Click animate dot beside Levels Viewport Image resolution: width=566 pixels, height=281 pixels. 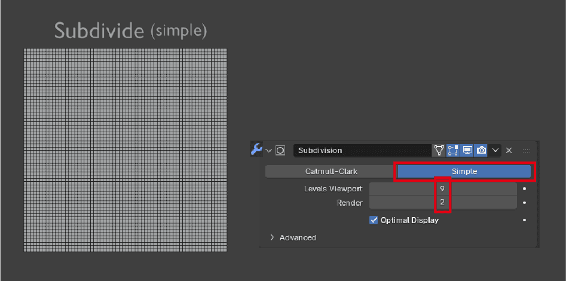(x=524, y=188)
